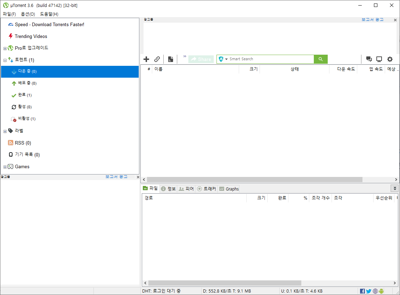This screenshot has width=400, height=295.
Task: Select 활성 (0) filter
Action: [25, 107]
